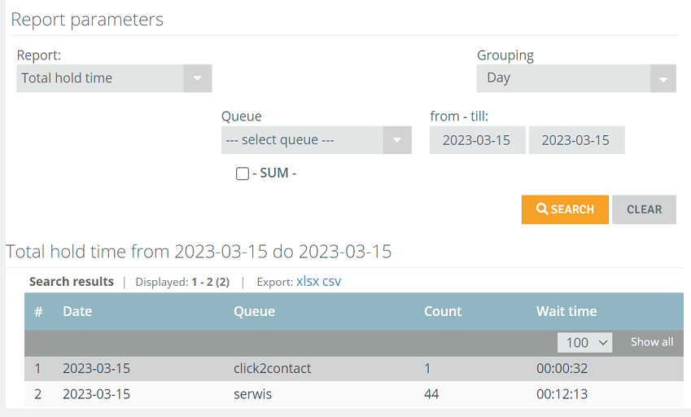The width and height of the screenshot is (691, 417).
Task: Open the 100 rows-per-page dropdown
Action: [584, 343]
